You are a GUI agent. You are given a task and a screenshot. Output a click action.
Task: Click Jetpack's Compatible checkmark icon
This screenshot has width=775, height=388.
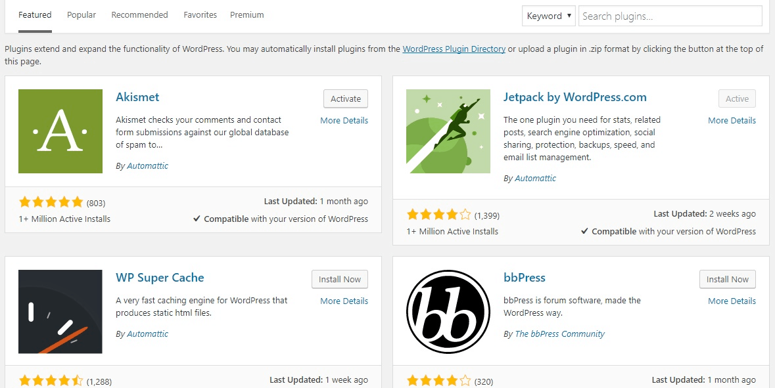coord(585,231)
